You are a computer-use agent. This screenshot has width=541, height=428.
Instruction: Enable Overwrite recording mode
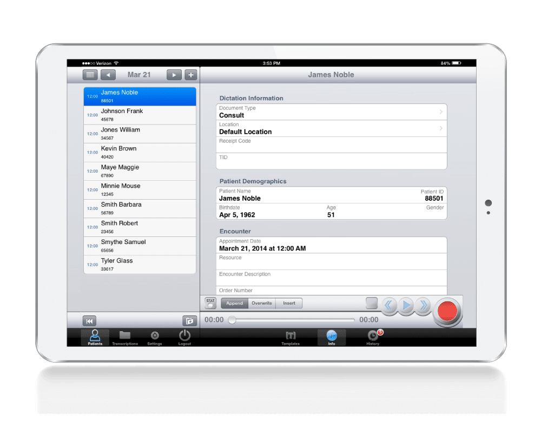[x=262, y=303]
